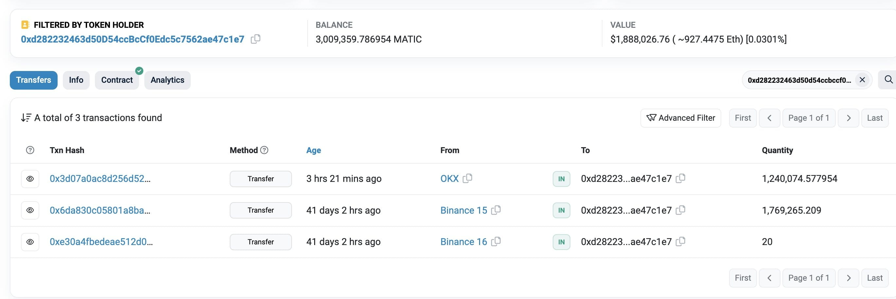Copy the Binance 16 sender address
Image resolution: width=896 pixels, height=299 pixels.
(496, 241)
